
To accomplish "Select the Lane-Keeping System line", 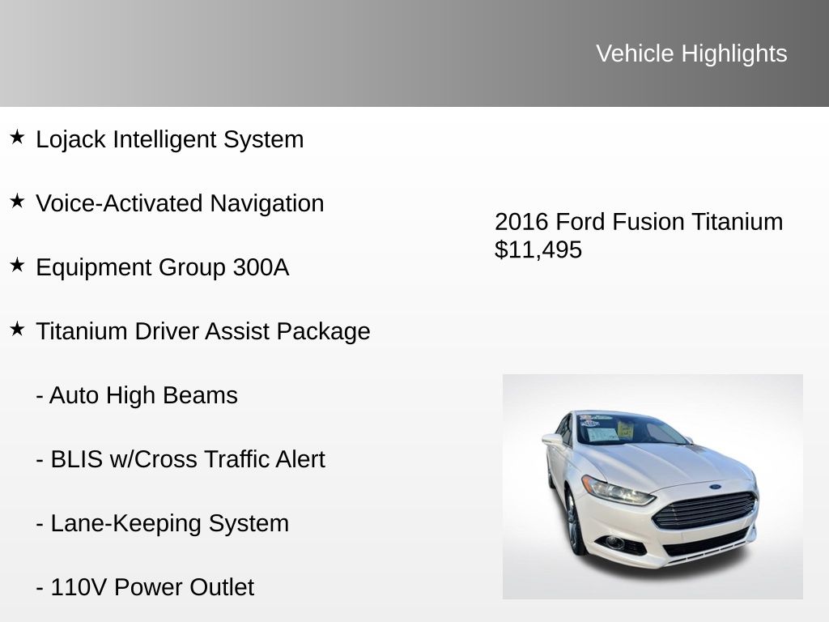I will [162, 523].
